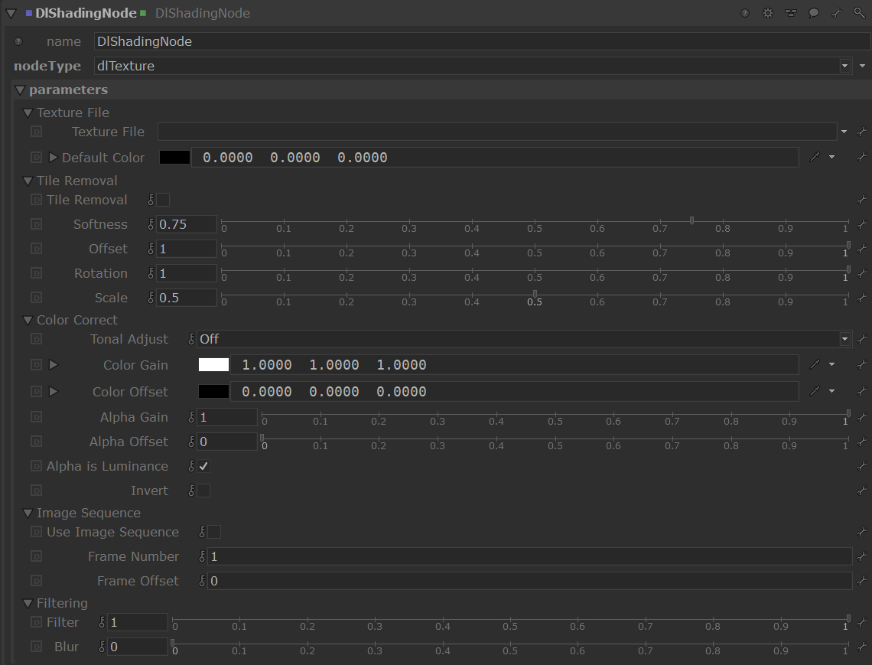Expand the Default Color parameter triangle

(x=53, y=158)
